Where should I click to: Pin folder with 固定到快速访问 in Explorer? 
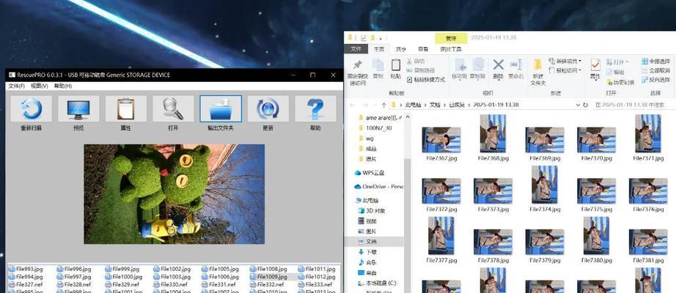pyautogui.click(x=357, y=72)
